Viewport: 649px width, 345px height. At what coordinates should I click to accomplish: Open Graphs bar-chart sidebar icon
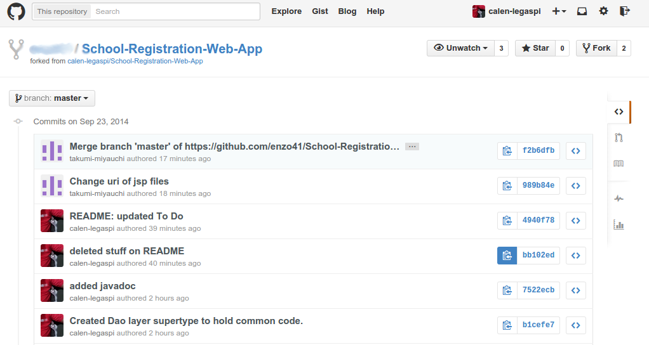[619, 225]
